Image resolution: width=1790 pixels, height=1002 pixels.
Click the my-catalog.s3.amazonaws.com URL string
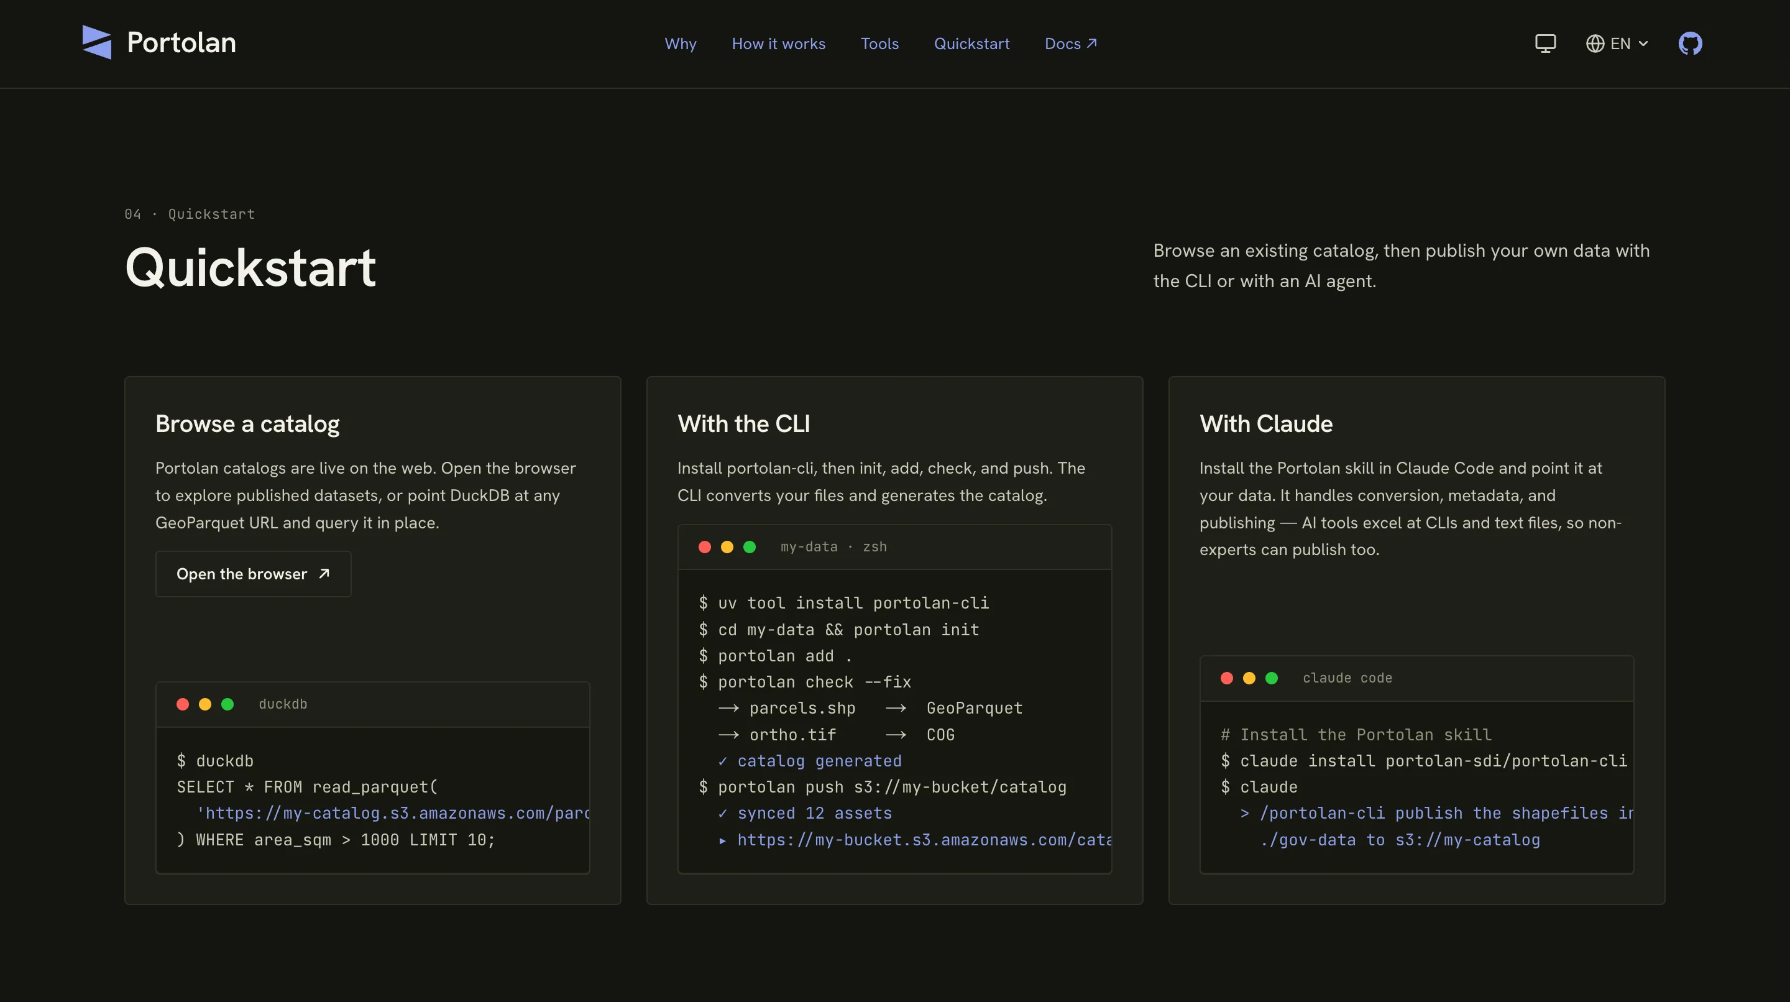[393, 813]
